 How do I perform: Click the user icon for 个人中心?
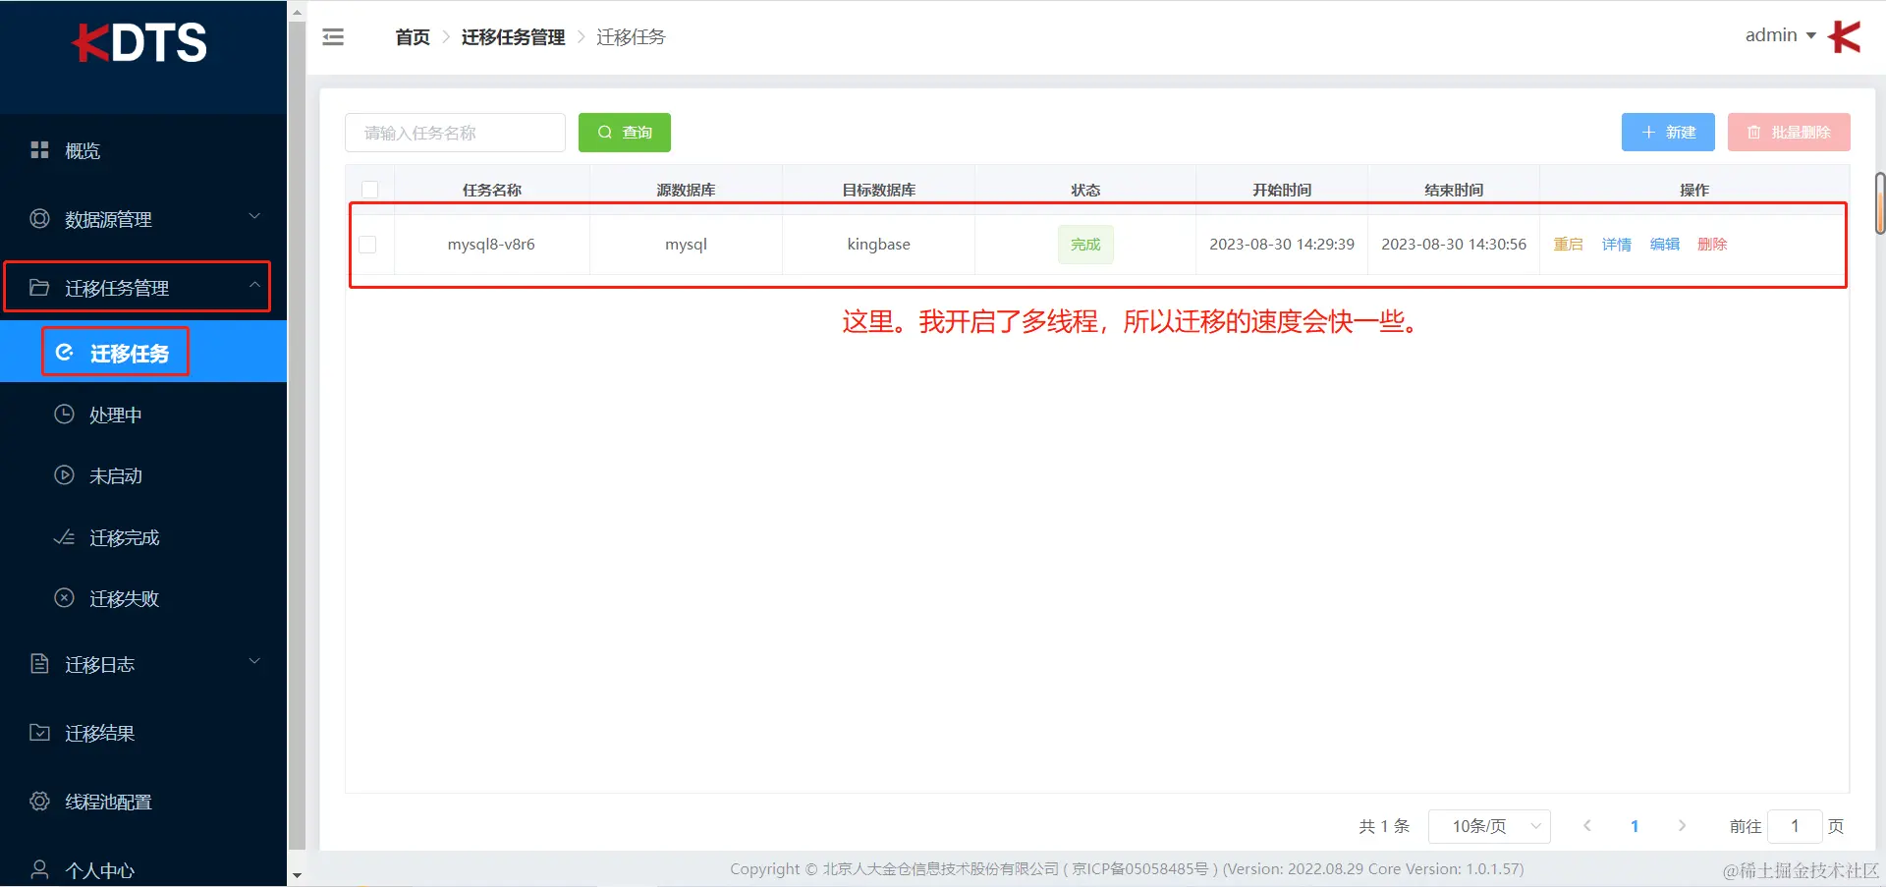(39, 869)
